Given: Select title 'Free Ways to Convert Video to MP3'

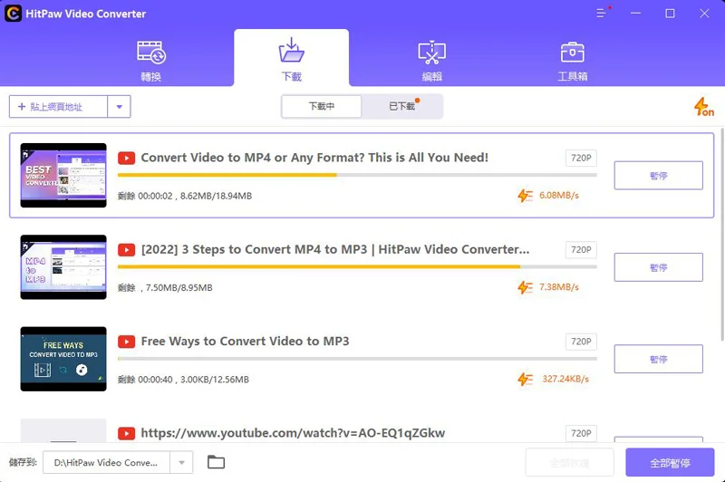Looking at the screenshot, I should [x=245, y=342].
